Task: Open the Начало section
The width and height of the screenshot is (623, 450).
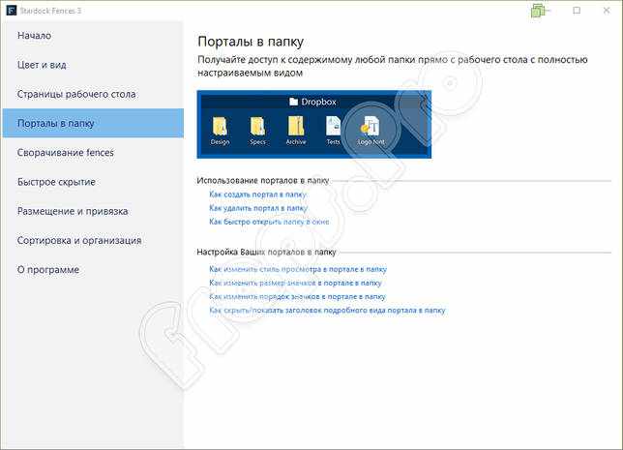Action: click(34, 36)
